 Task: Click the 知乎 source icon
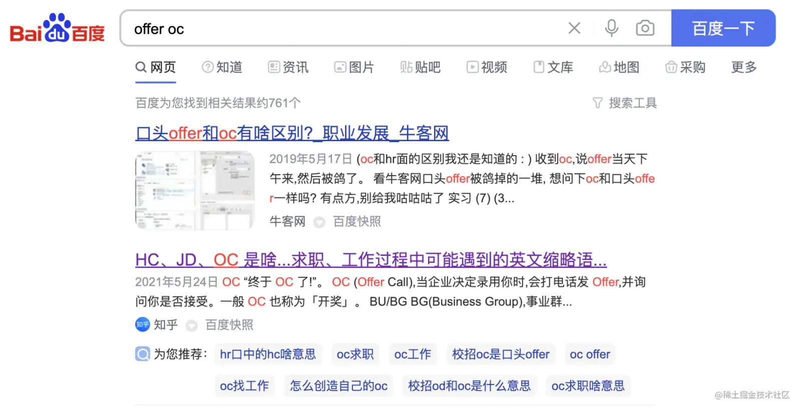pos(143,325)
